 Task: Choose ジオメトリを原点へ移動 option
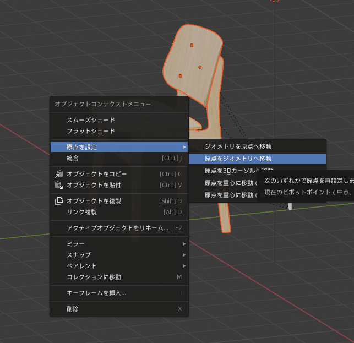(257, 146)
